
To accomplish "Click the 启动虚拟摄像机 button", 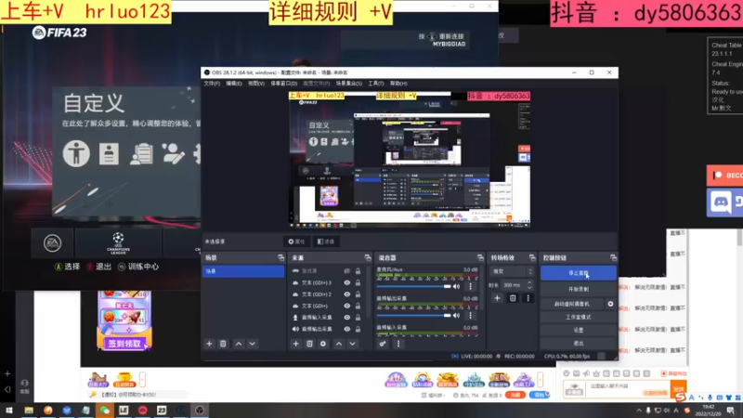I will 572,304.
